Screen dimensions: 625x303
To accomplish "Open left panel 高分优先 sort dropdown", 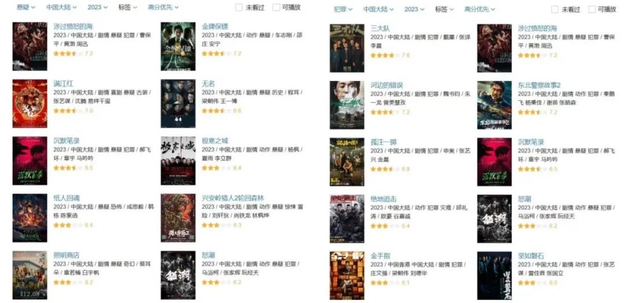I will (163, 7).
